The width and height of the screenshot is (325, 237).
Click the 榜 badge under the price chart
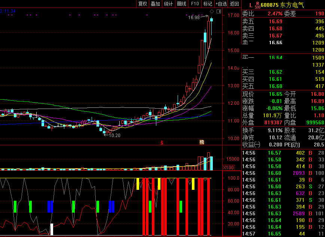[x=202, y=142]
